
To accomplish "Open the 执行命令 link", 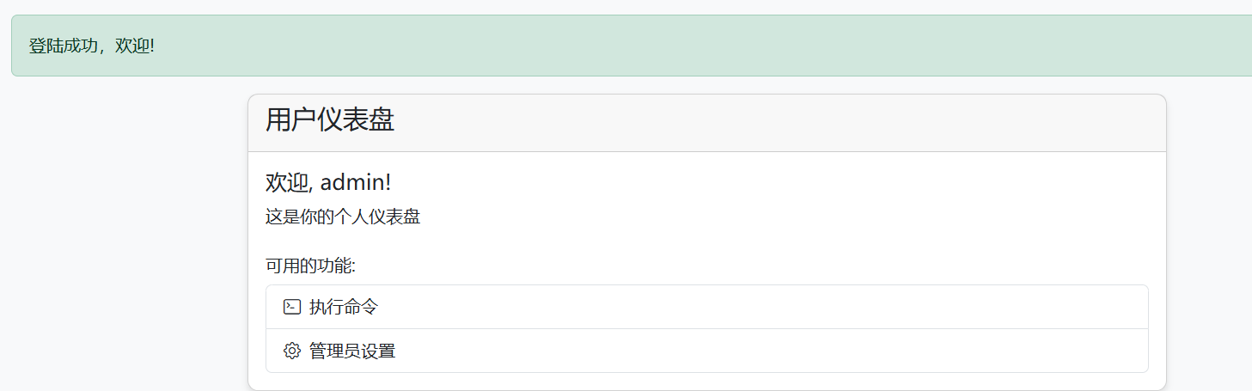I will click(344, 307).
